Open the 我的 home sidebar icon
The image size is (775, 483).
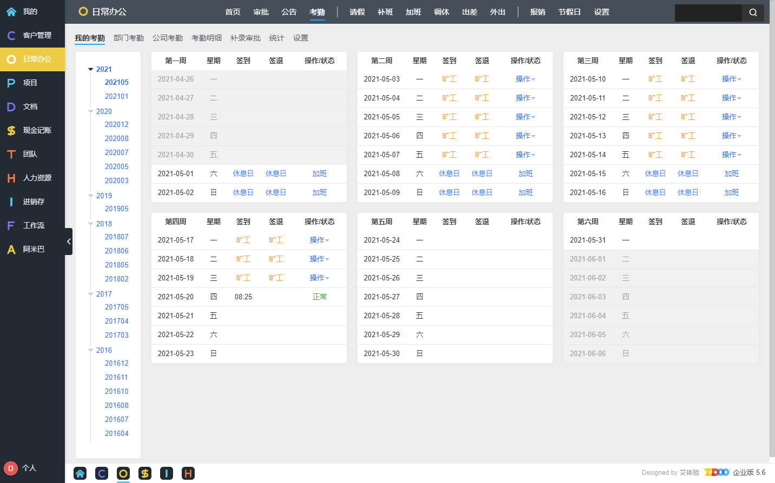11,11
